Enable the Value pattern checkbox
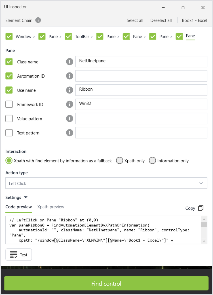Screen dimensions: 213x295 (x=9, y=119)
